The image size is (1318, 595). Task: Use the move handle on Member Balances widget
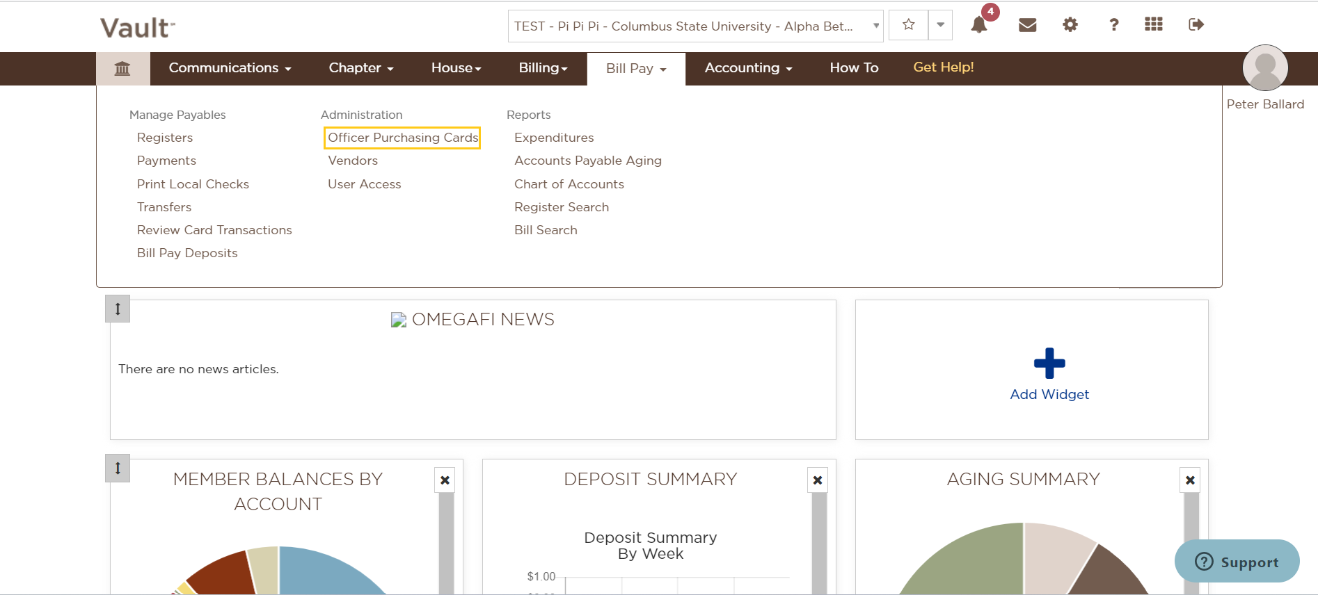118,468
